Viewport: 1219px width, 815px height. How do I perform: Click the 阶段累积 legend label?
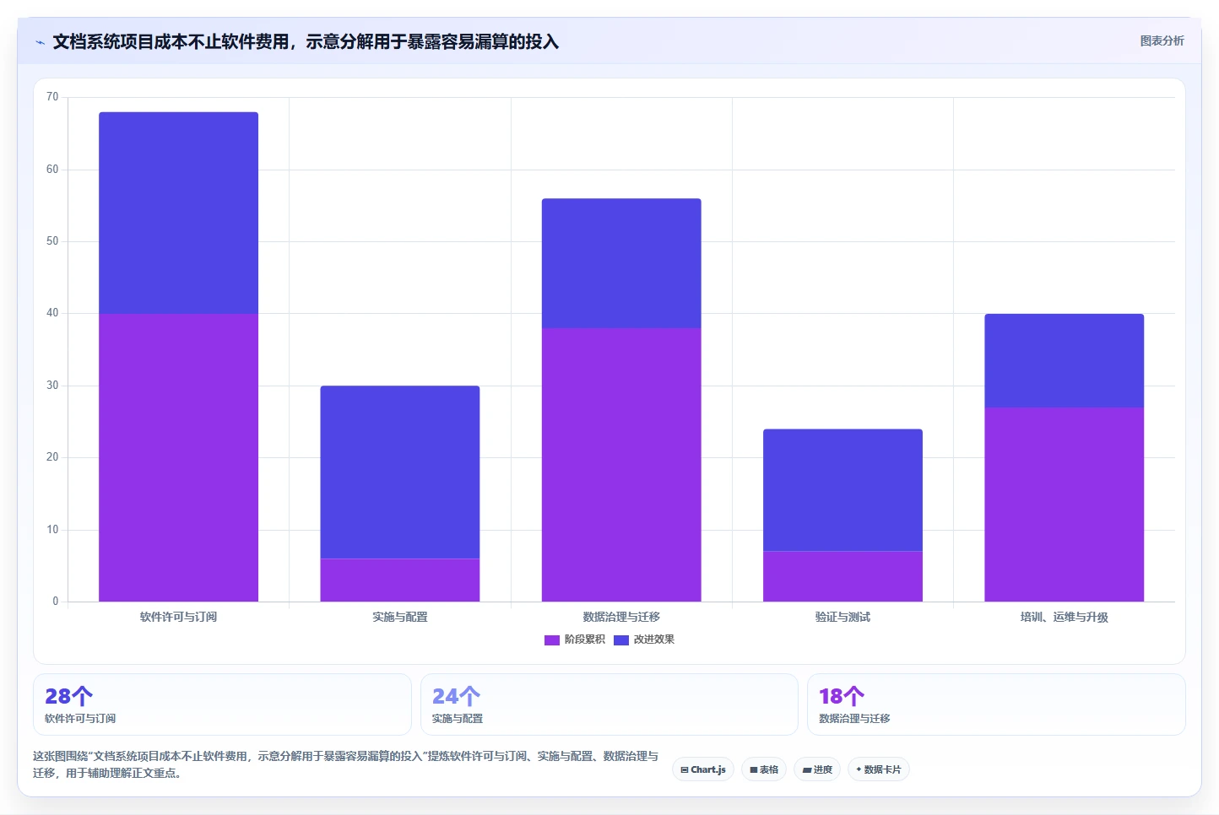click(x=585, y=640)
